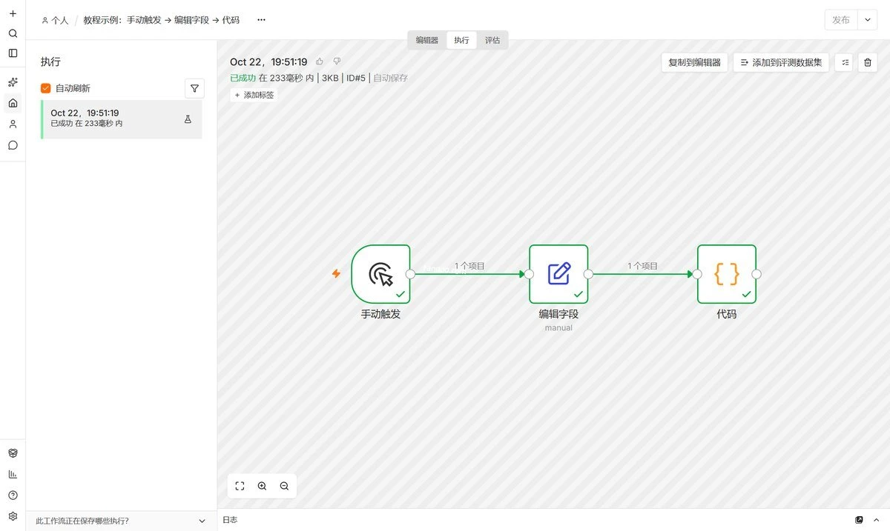Toggle the 自动刷新 checkbox
890x531 pixels.
click(x=46, y=88)
